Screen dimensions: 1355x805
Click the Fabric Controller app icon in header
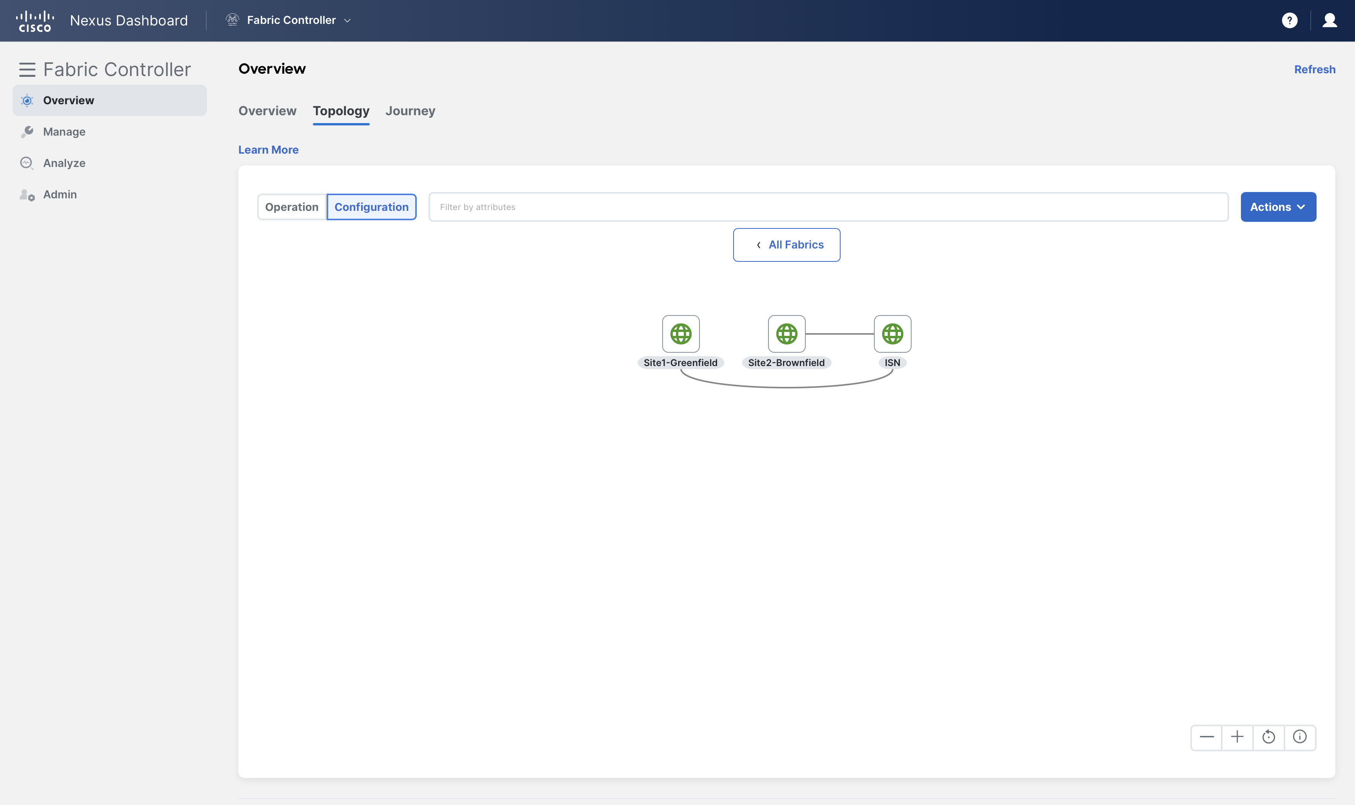click(232, 20)
